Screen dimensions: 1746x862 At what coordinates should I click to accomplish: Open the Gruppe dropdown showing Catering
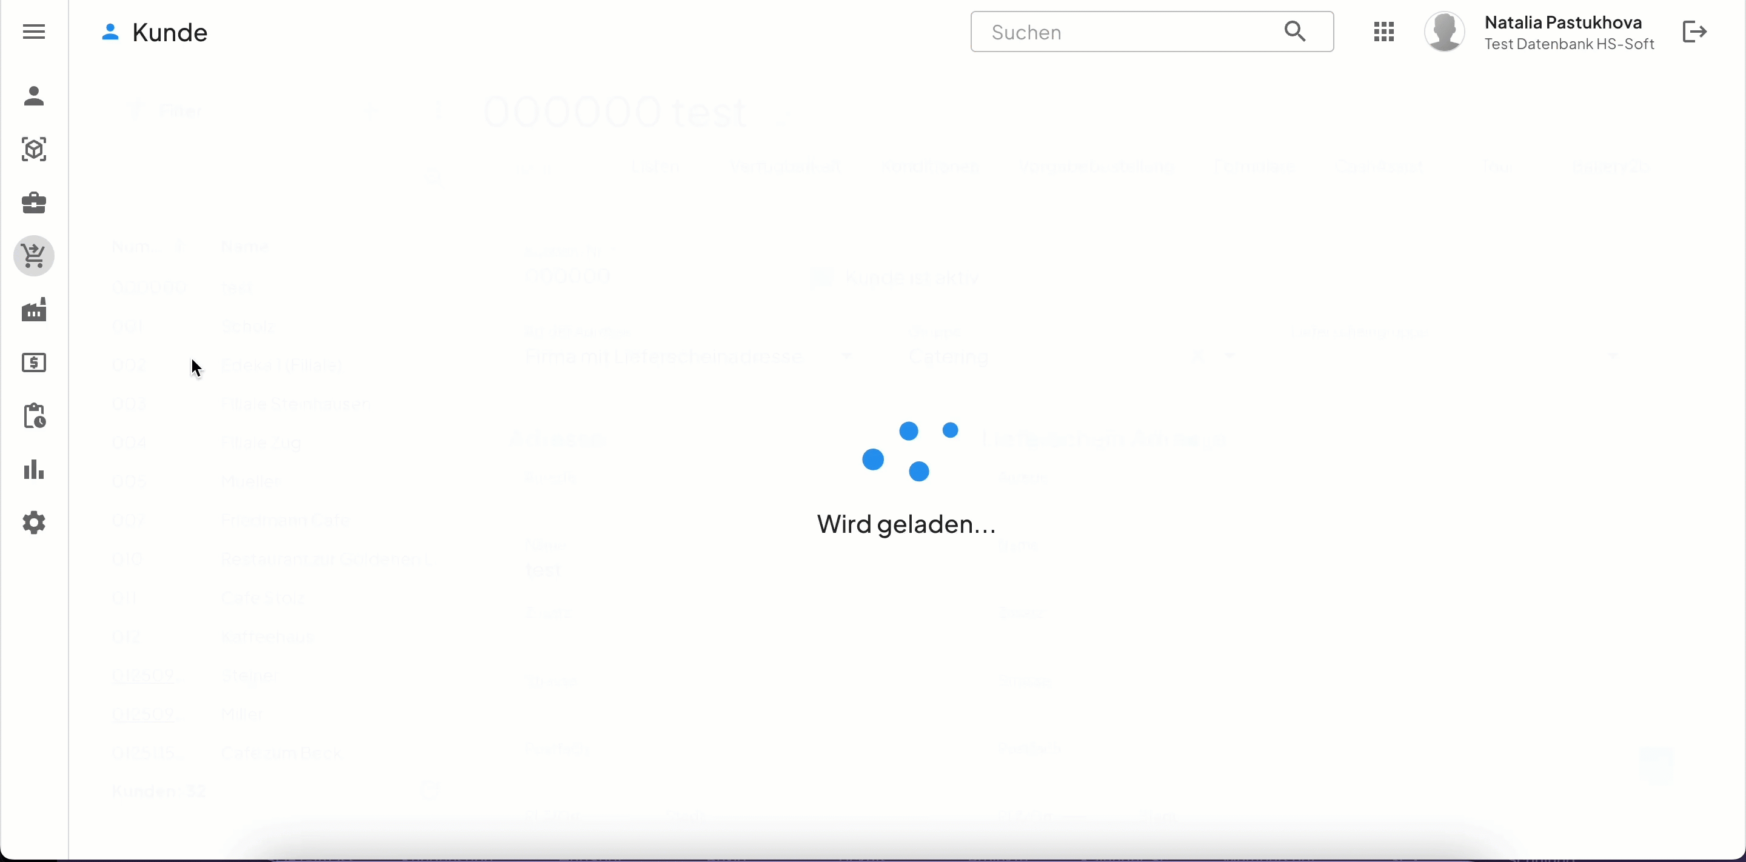[1231, 355]
